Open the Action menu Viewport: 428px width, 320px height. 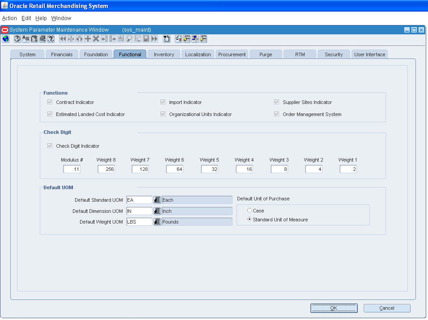pyautogui.click(x=9, y=18)
